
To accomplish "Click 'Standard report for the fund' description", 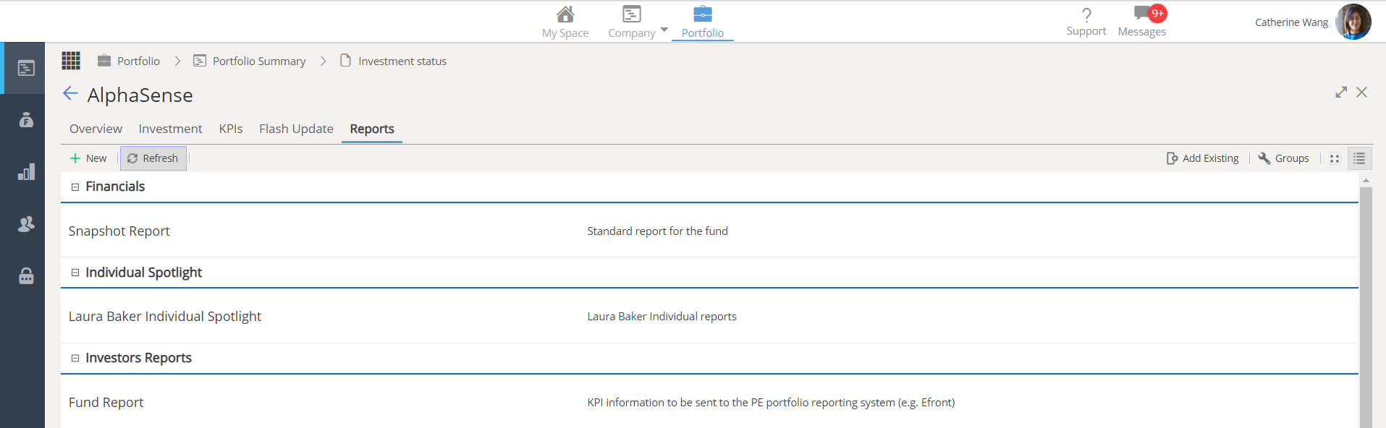I will pyautogui.click(x=657, y=231).
